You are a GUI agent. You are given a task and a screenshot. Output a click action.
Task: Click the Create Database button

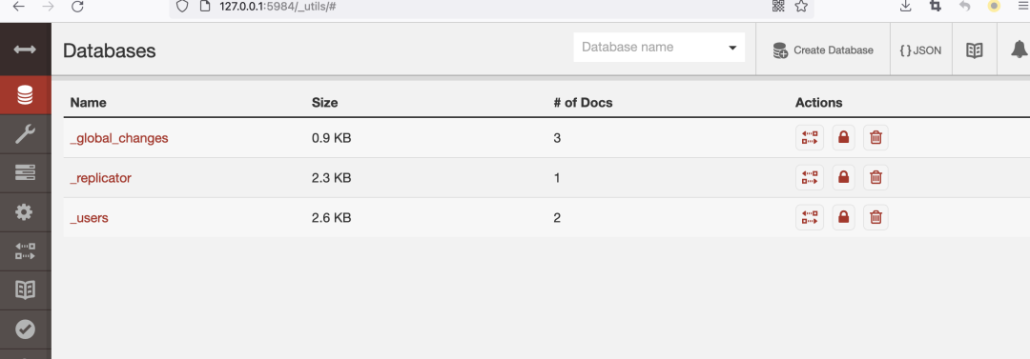point(823,50)
